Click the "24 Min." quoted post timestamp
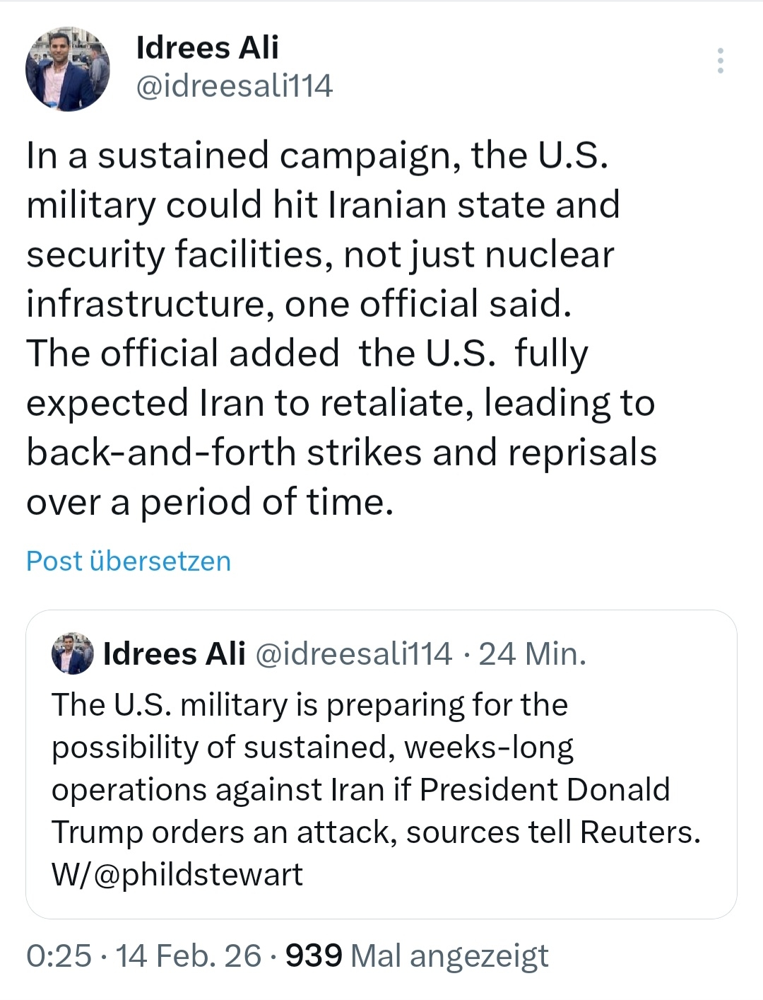This screenshot has height=1000, width=763. click(533, 654)
